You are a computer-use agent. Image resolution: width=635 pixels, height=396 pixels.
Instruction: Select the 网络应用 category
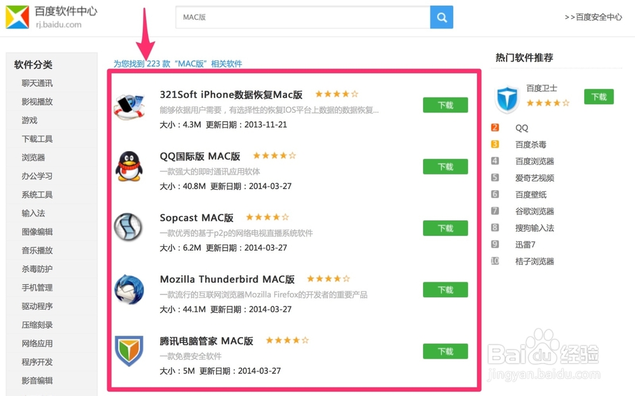click(37, 344)
